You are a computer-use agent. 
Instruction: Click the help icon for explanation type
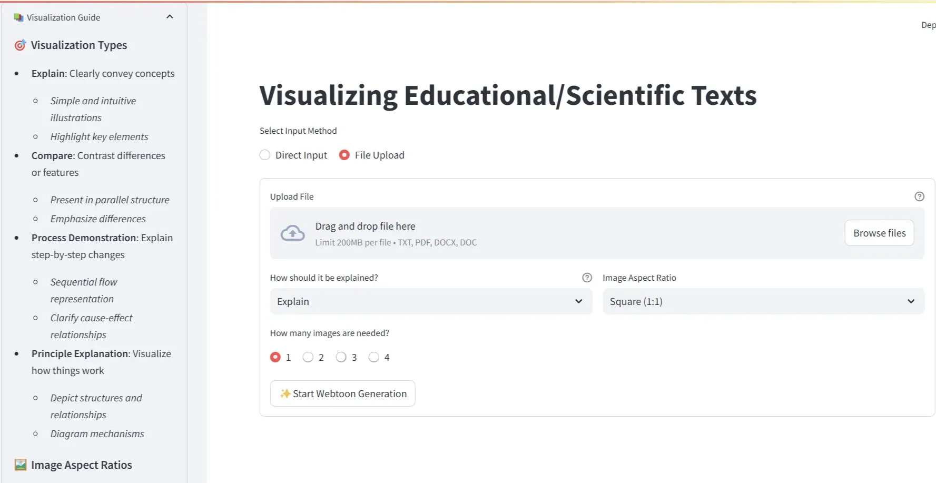pos(587,278)
